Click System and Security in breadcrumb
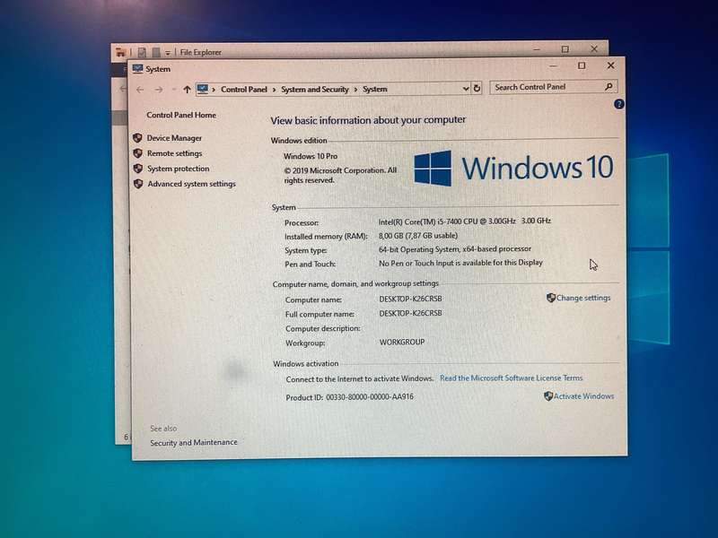Image resolution: width=718 pixels, height=538 pixels. pyautogui.click(x=315, y=89)
